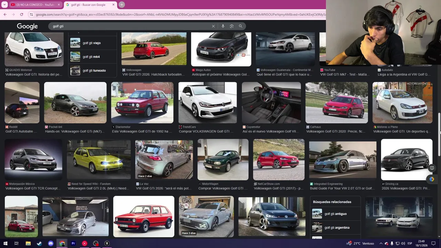Open the weather widget 21°C Ventoso
The height and width of the screenshot is (248, 441).
tap(360, 244)
